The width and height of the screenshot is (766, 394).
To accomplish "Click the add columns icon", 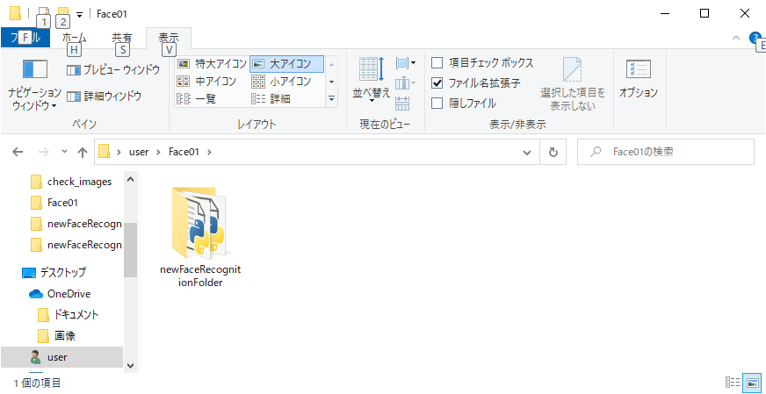I will 404,83.
